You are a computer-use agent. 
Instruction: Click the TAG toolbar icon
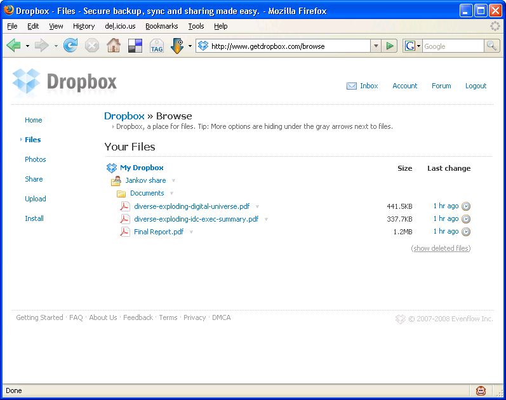coord(157,46)
